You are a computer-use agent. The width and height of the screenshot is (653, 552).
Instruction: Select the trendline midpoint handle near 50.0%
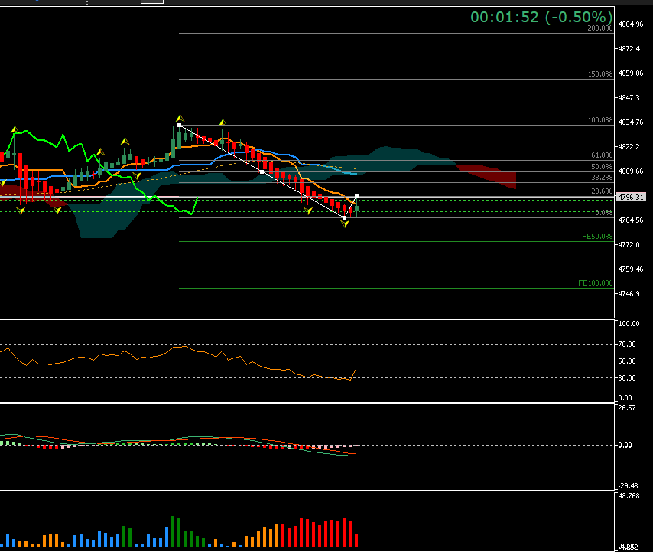pos(262,171)
